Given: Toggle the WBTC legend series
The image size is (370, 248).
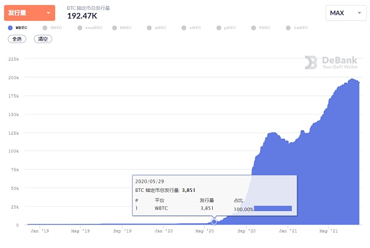Looking at the screenshot, I should [x=21, y=28].
